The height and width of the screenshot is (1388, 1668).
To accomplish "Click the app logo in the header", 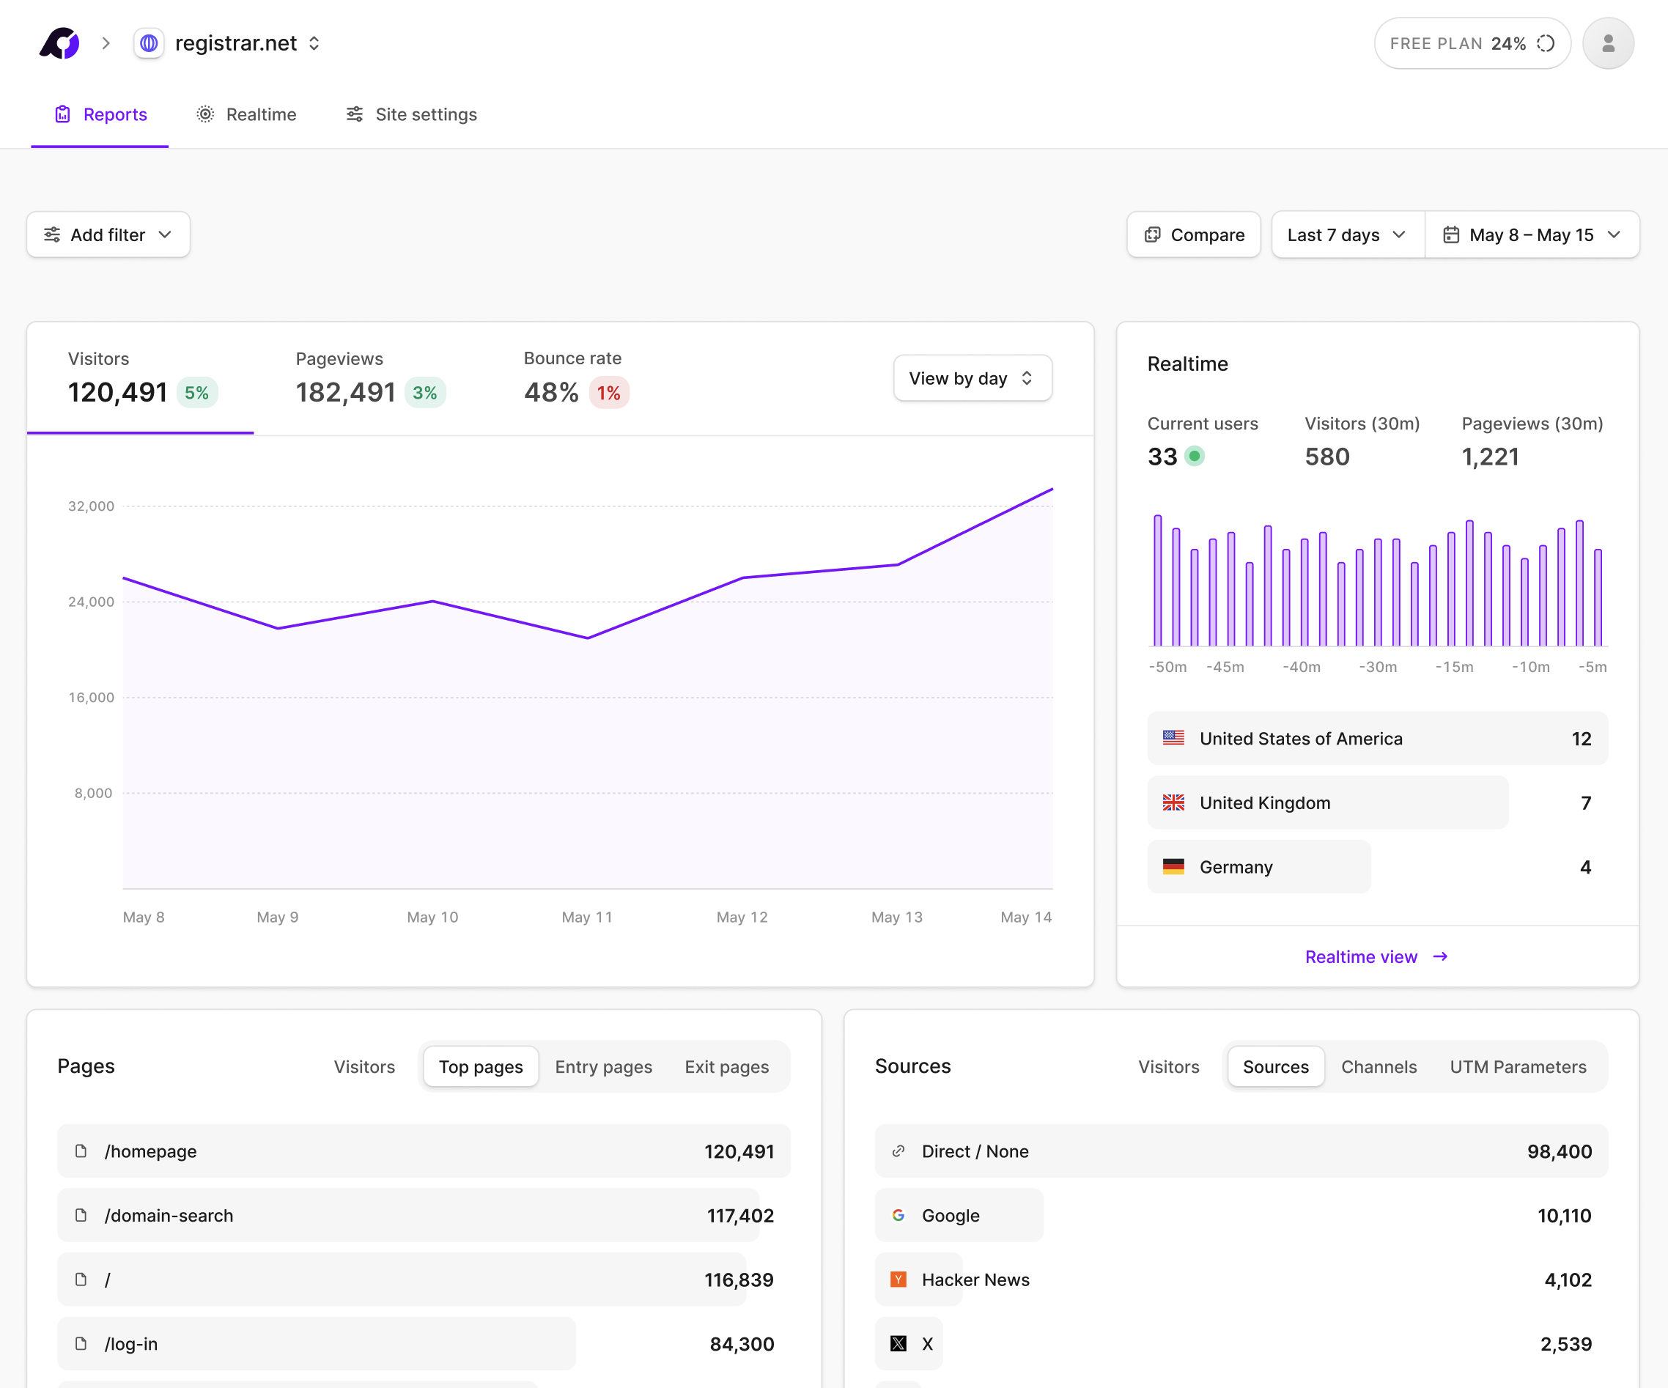I will pos(59,43).
